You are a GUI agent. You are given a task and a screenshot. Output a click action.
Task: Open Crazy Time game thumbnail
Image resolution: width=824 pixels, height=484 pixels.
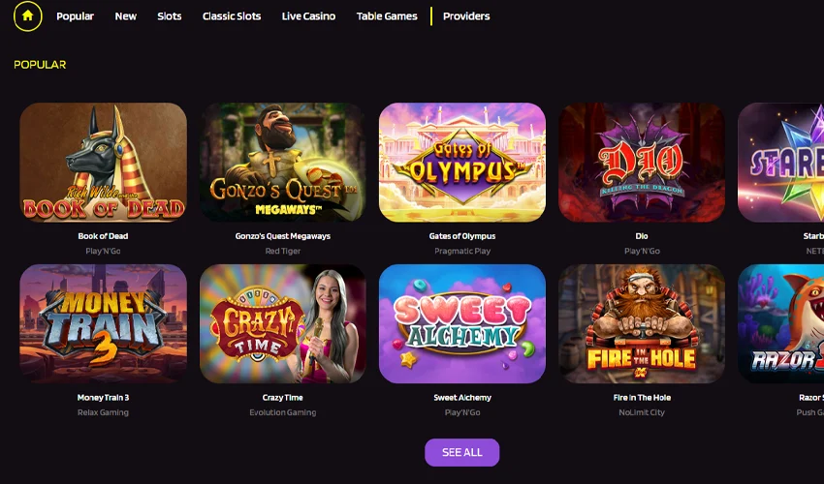pyautogui.click(x=283, y=324)
